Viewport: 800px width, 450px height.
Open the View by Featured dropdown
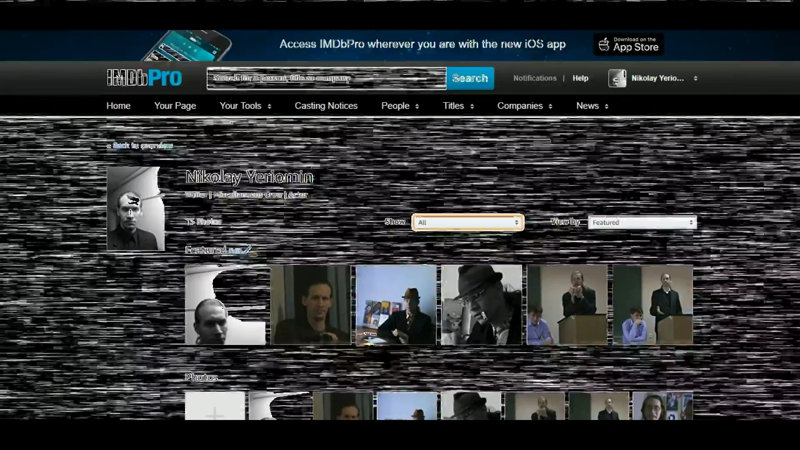pos(642,222)
